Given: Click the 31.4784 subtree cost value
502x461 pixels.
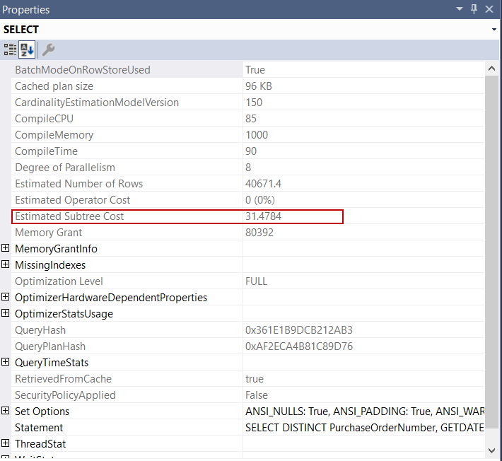Looking at the screenshot, I should [264, 216].
